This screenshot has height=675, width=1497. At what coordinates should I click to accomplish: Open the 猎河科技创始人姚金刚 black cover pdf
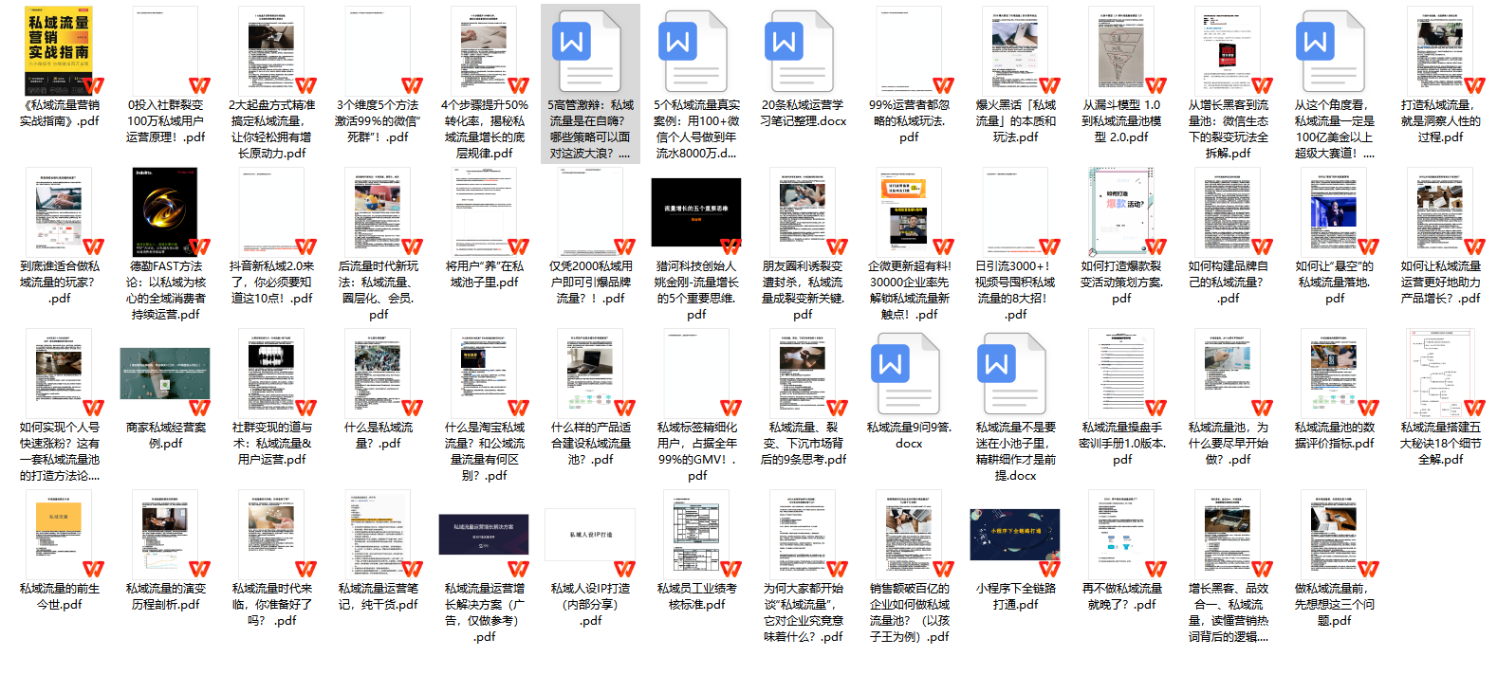coord(696,212)
